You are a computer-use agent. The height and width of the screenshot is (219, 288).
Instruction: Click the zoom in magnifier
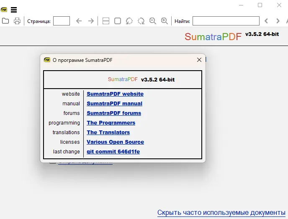(165, 21)
